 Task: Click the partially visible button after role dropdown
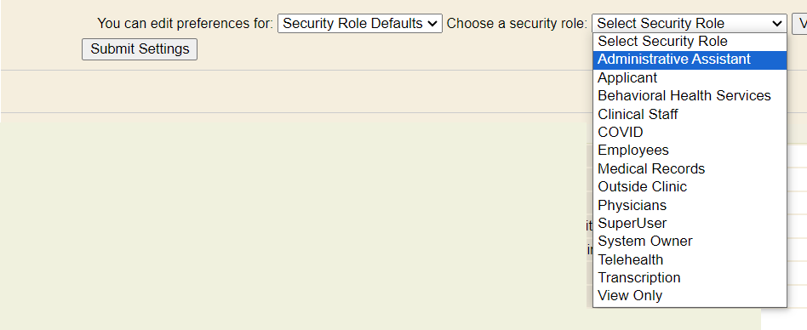point(799,24)
